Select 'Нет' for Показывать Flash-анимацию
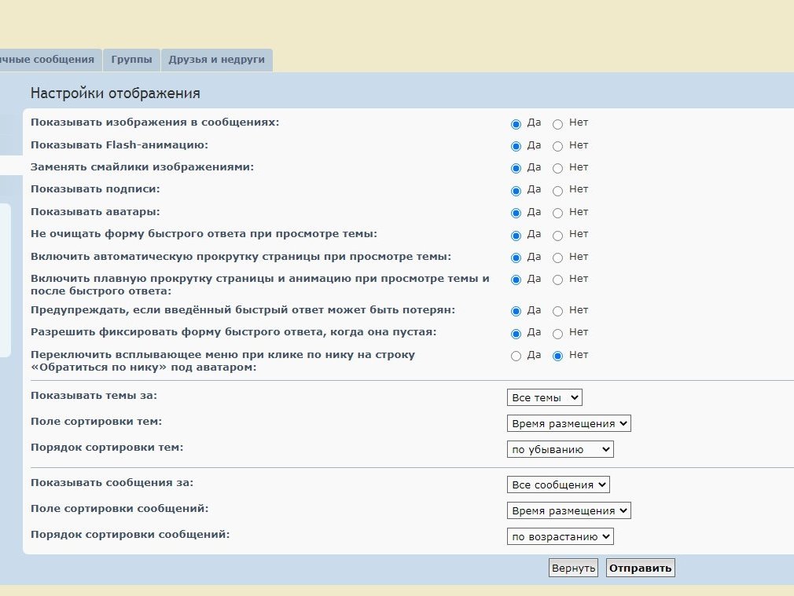Image resolution: width=794 pixels, height=596 pixels. (x=558, y=146)
